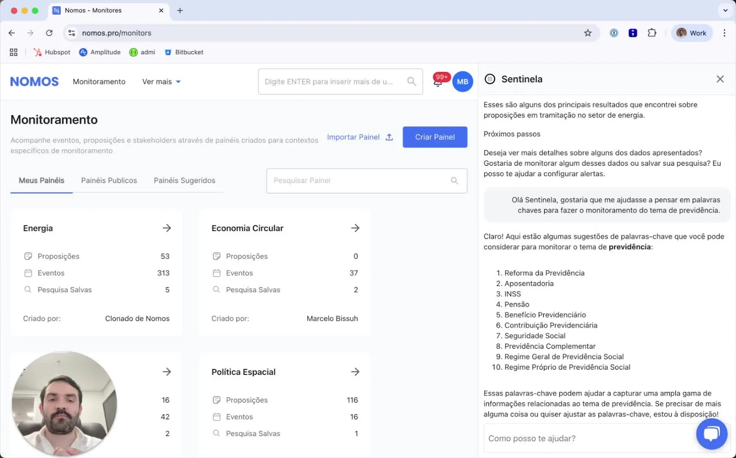Click Regime Próprio de Previdência Social text
Viewport: 736px width, 458px height.
(x=567, y=367)
